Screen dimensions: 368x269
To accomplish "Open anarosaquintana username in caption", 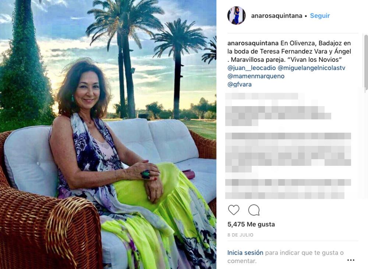I will pos(253,43).
